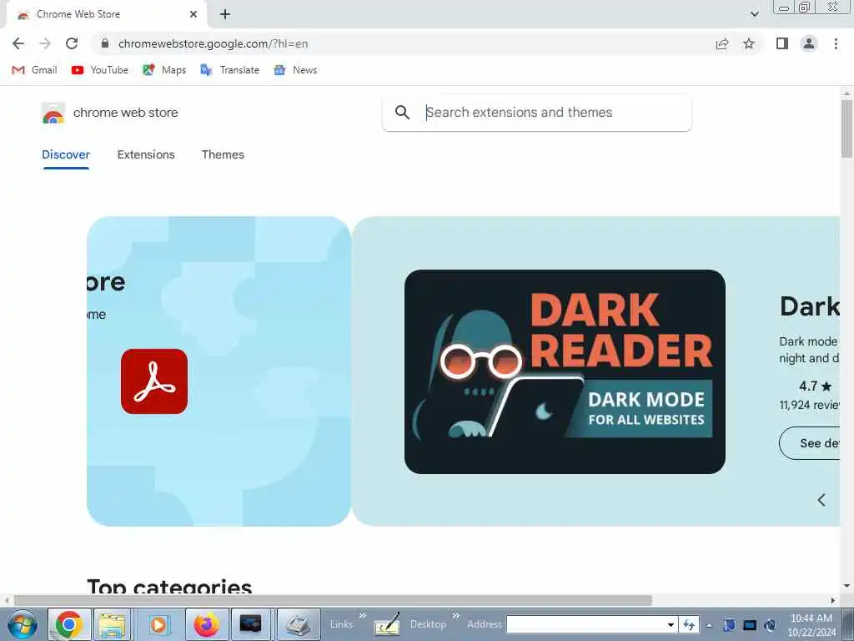Switch to the Extensions tab

click(x=146, y=154)
